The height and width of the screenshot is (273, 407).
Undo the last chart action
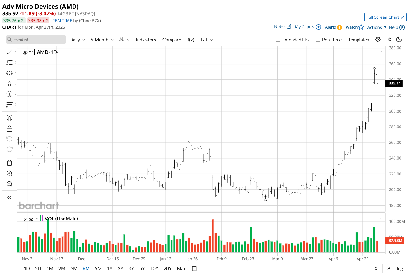(9, 139)
